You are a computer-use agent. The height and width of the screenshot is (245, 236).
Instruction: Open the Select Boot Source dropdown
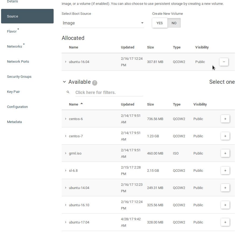(103, 23)
